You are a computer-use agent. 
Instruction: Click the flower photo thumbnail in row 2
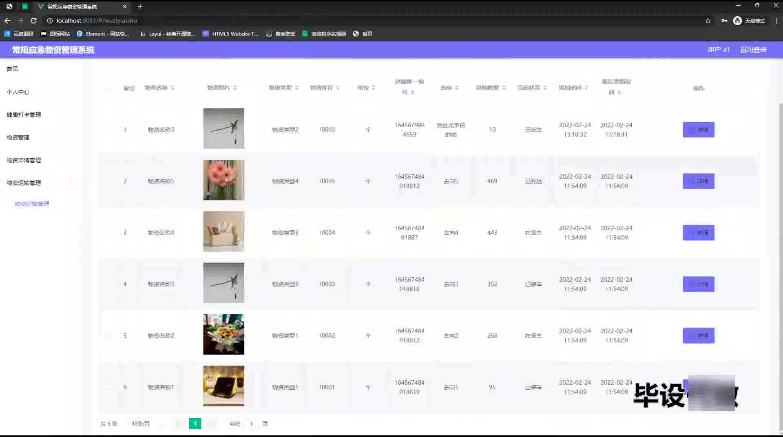[223, 180]
